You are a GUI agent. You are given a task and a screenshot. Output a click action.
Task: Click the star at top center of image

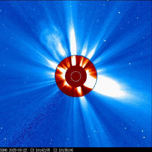[71, 6]
